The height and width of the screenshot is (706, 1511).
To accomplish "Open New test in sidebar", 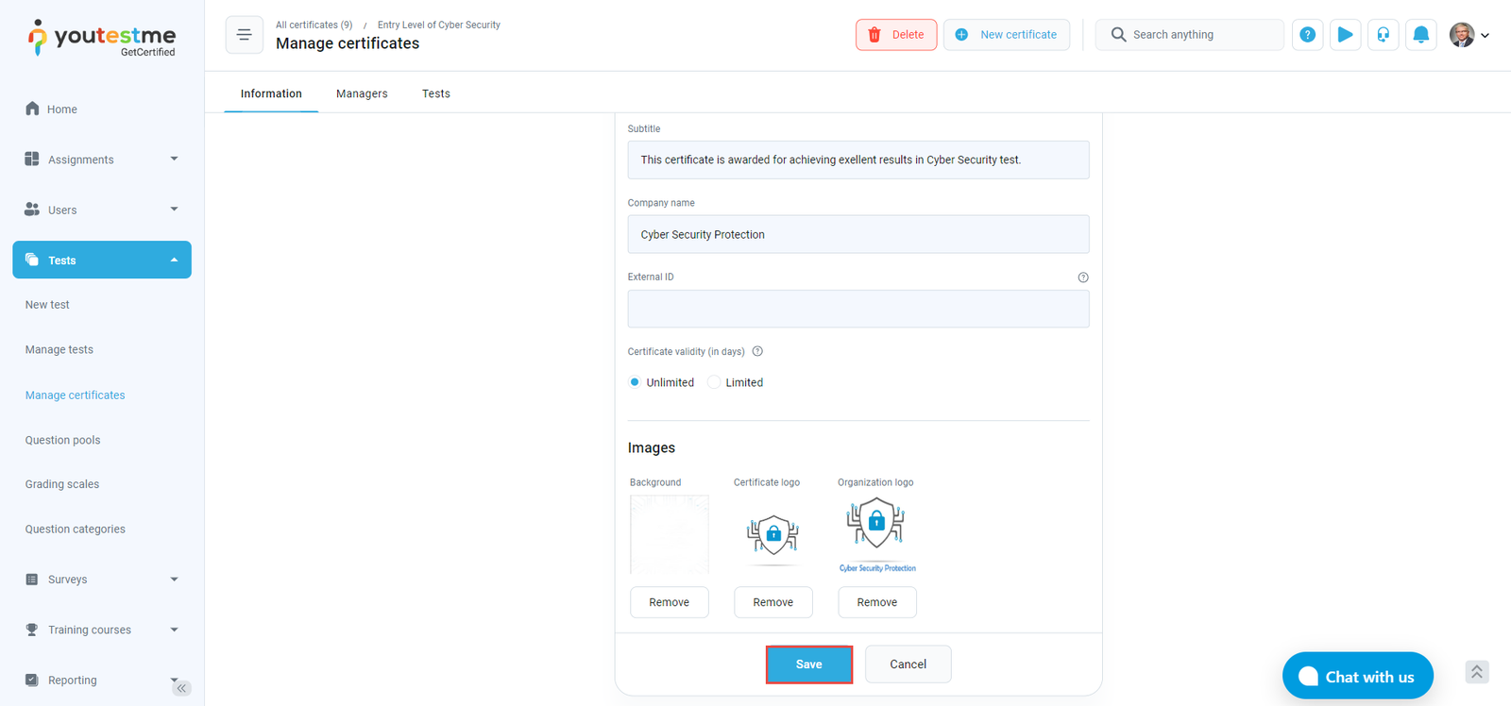I will [x=47, y=305].
